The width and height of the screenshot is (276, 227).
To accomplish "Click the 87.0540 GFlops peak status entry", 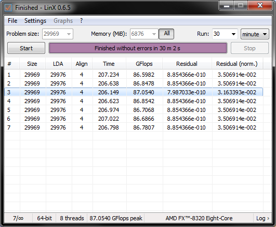I will coord(116,218).
